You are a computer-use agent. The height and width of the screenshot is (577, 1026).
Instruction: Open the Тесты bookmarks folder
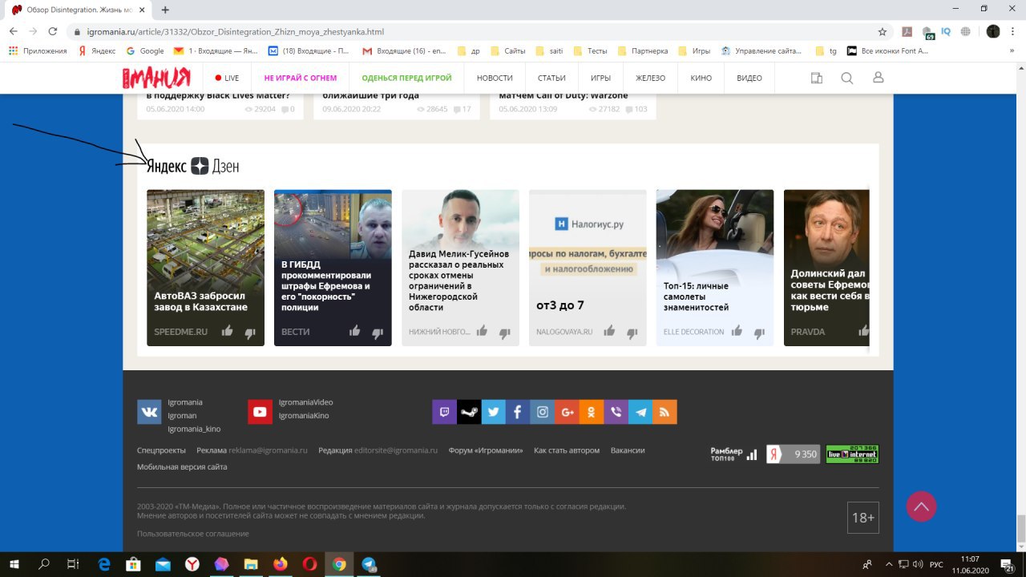point(591,50)
